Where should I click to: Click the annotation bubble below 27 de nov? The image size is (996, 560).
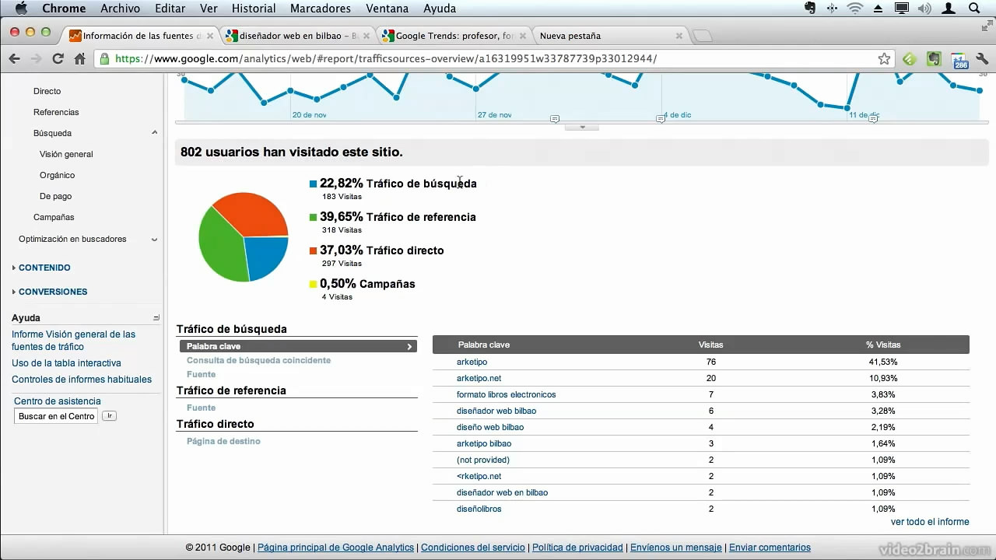(x=555, y=119)
